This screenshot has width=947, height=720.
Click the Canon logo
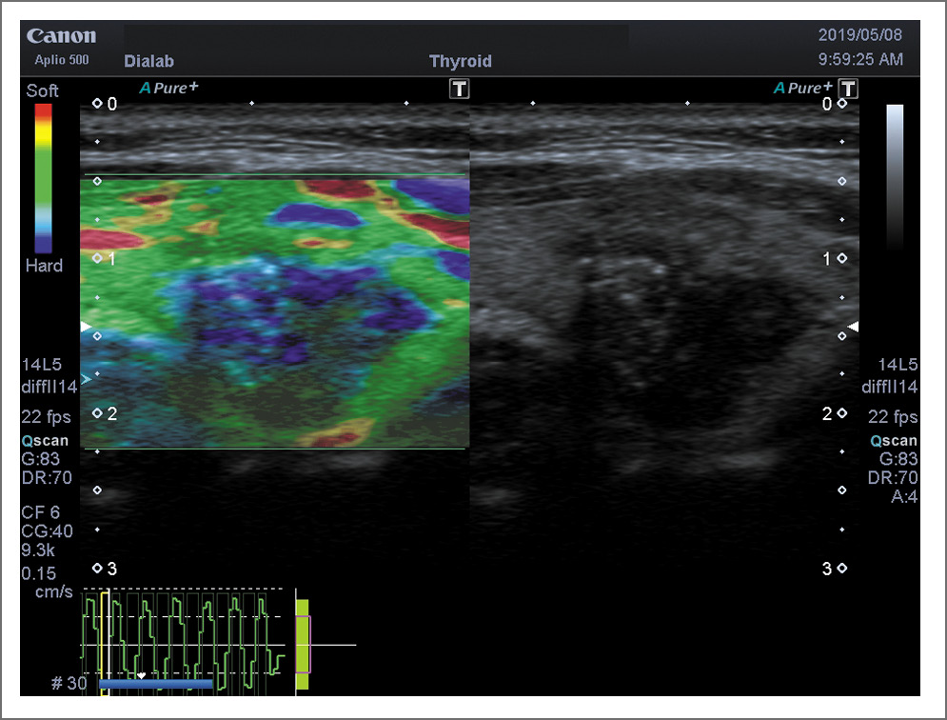click(62, 37)
